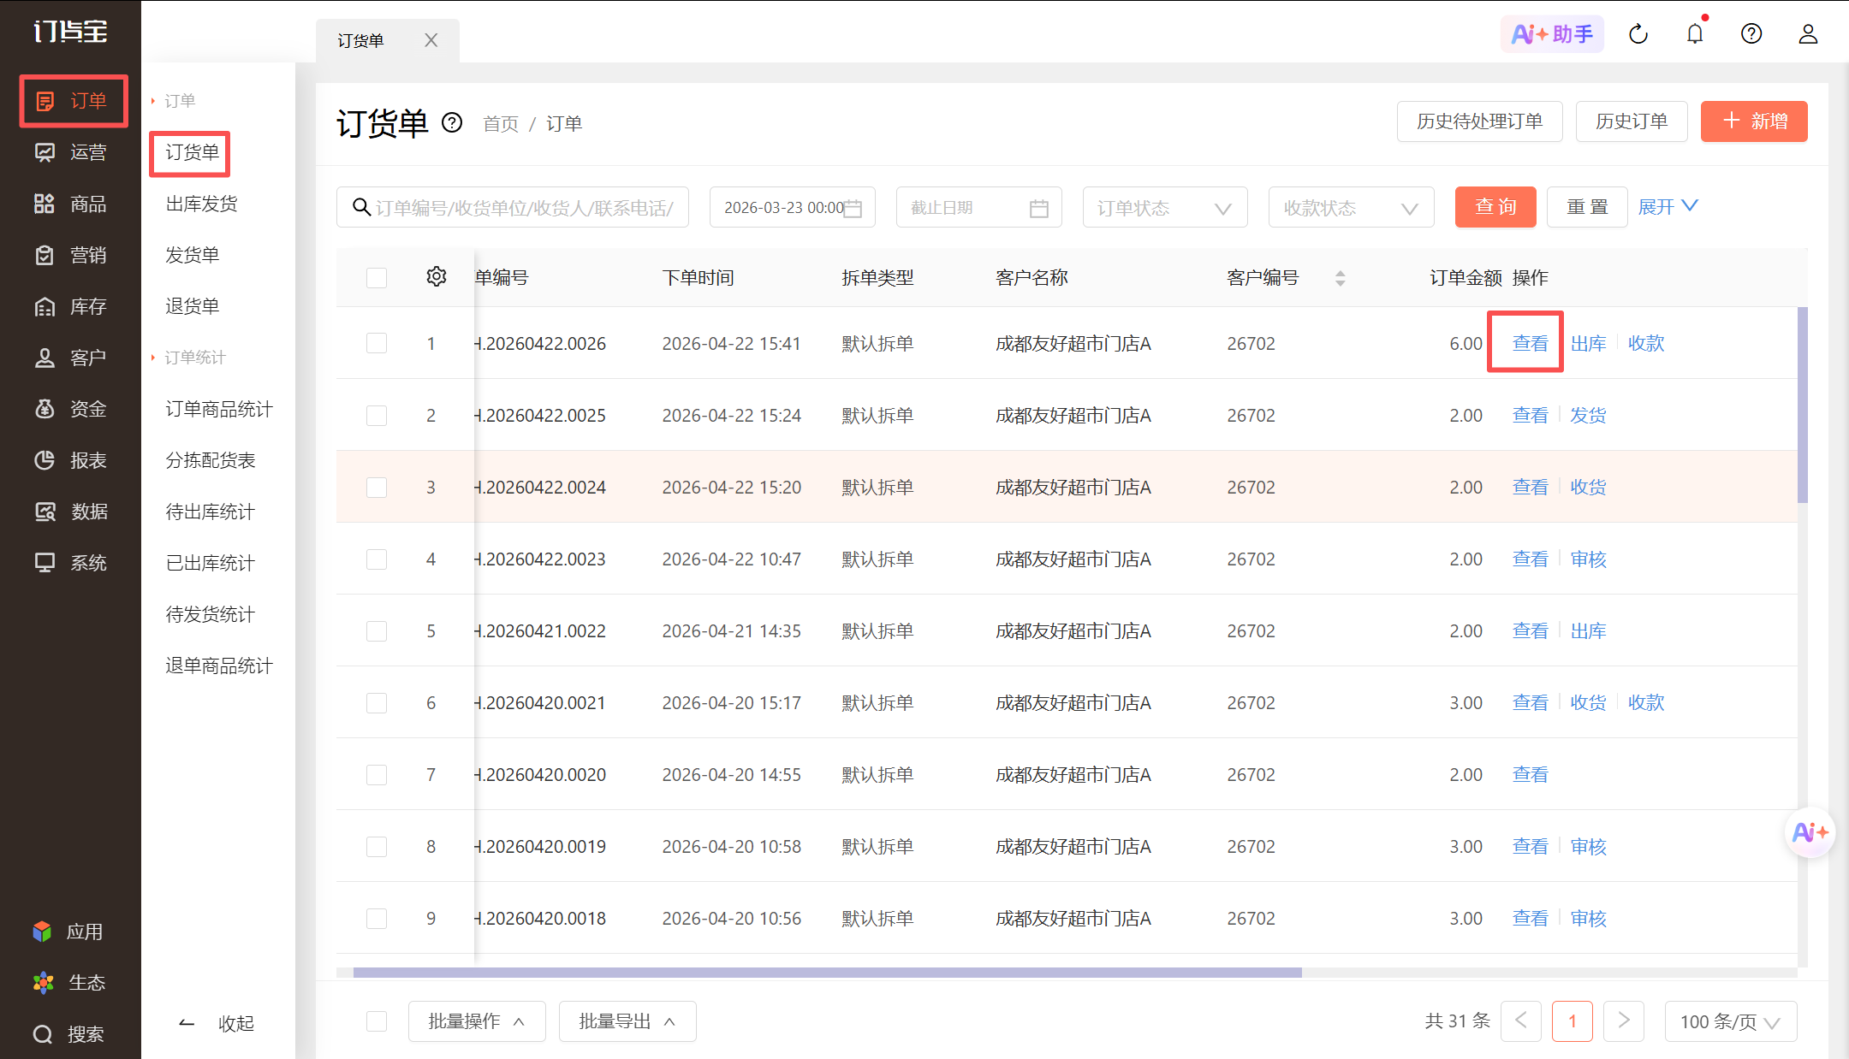
Task: Click the column settings gear icon
Action: pos(437,276)
